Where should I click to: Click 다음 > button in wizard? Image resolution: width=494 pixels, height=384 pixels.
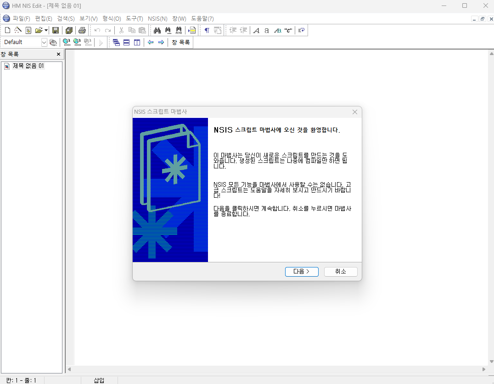(x=302, y=272)
